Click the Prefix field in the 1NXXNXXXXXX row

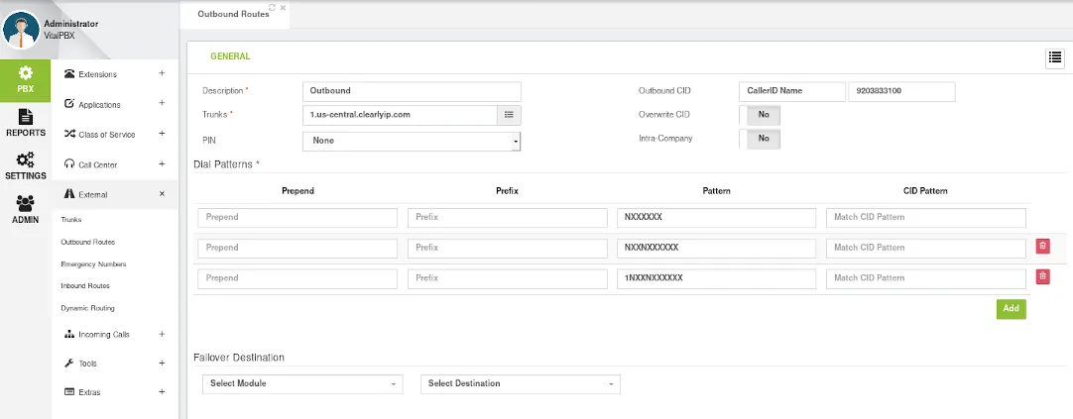coord(507,278)
